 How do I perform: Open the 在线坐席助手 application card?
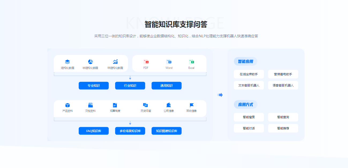click(x=249, y=74)
